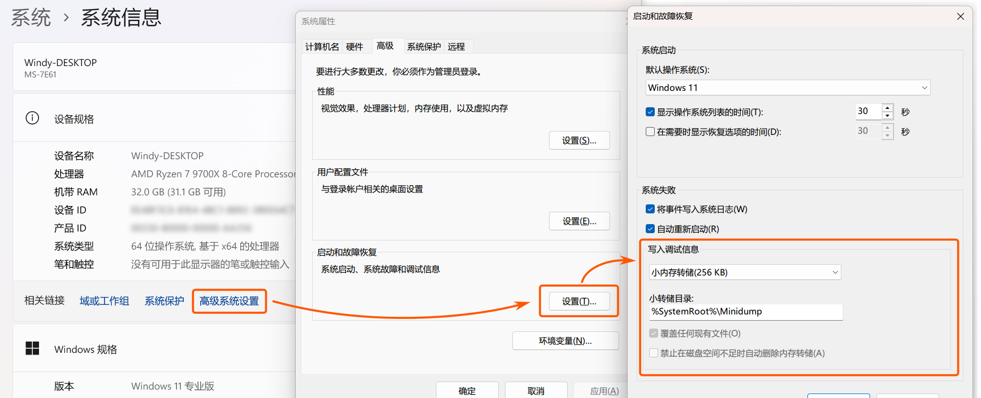Click the 64 位操作系统 system type text
The width and height of the screenshot is (981, 398).
205,246
